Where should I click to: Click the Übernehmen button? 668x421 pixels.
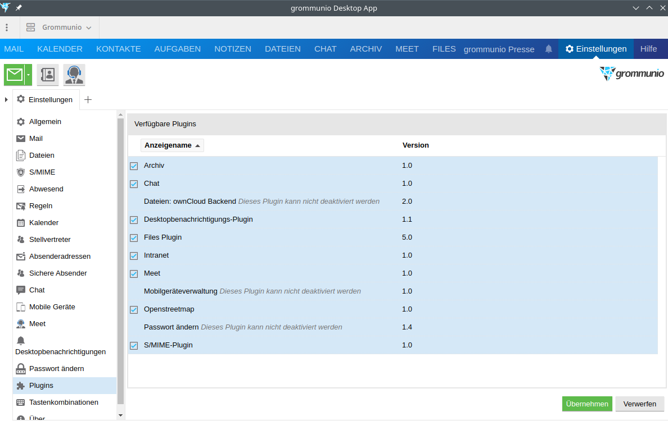tap(587, 404)
